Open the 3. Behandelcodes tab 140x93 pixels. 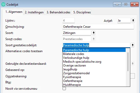58,12
